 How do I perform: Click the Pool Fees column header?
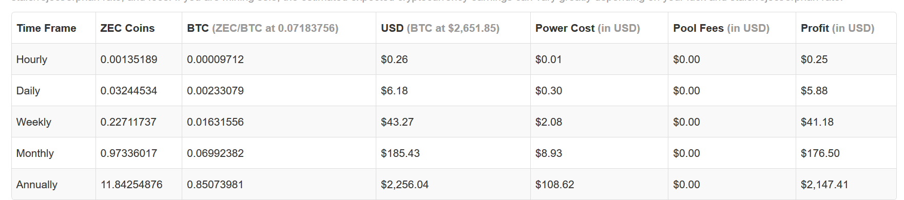pos(721,28)
